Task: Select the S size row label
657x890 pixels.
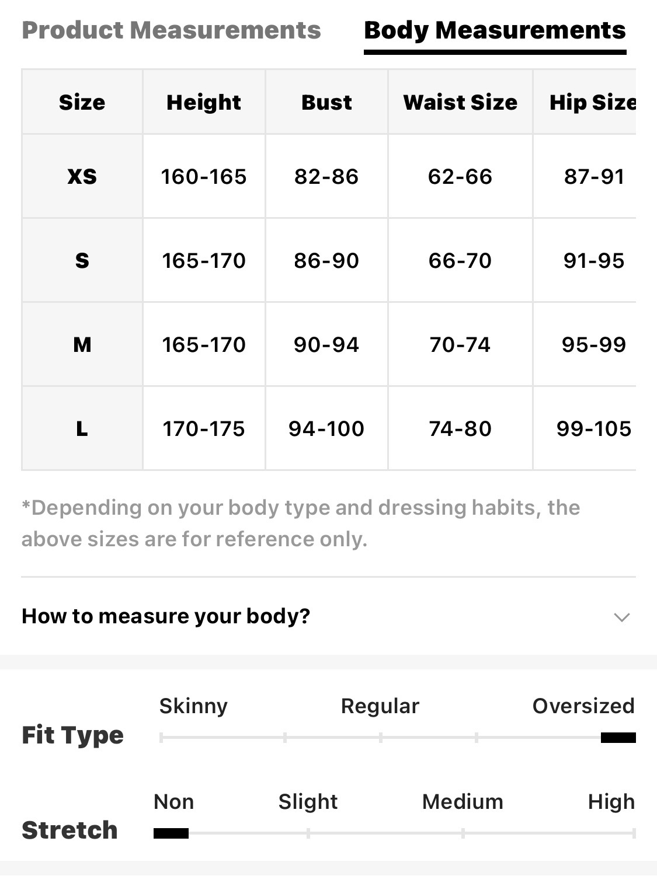Action: point(82,260)
